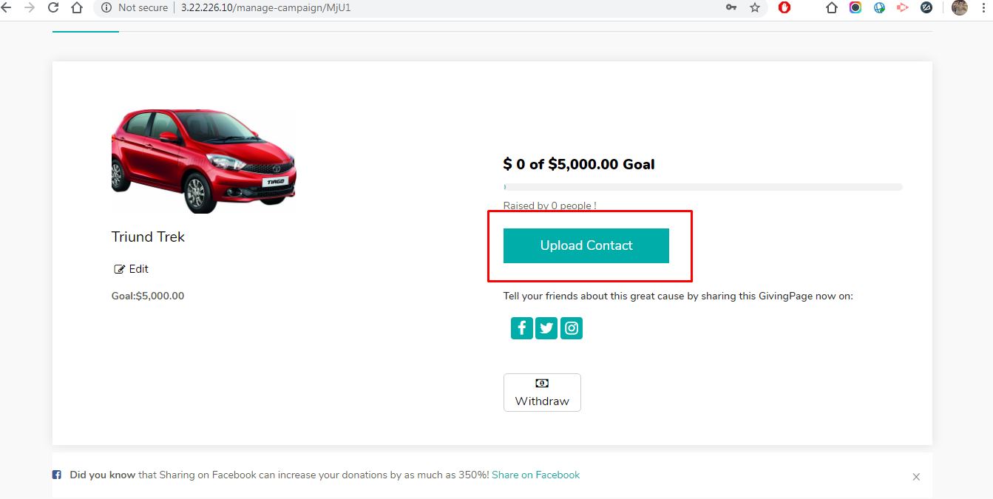Image resolution: width=993 pixels, height=499 pixels.
Task: Click the Upload Contact button
Action: coord(586,245)
